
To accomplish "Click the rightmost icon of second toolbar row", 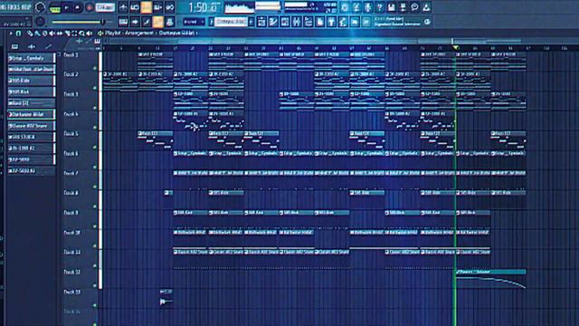I will click(366, 22).
